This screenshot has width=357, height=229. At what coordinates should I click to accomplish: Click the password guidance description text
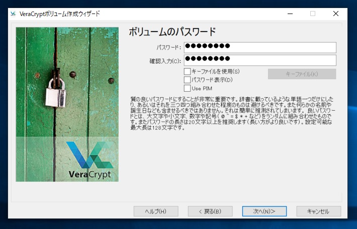231,113
